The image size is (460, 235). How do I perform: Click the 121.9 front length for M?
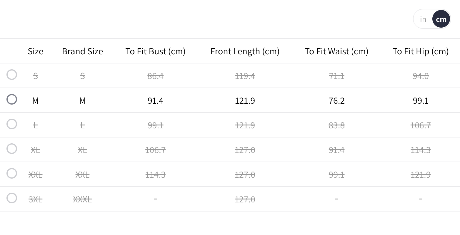coord(245,101)
